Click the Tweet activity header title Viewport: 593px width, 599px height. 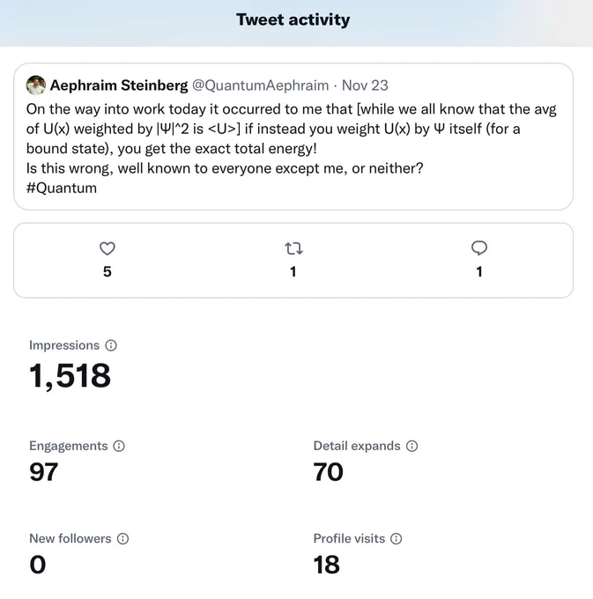pyautogui.click(x=293, y=19)
